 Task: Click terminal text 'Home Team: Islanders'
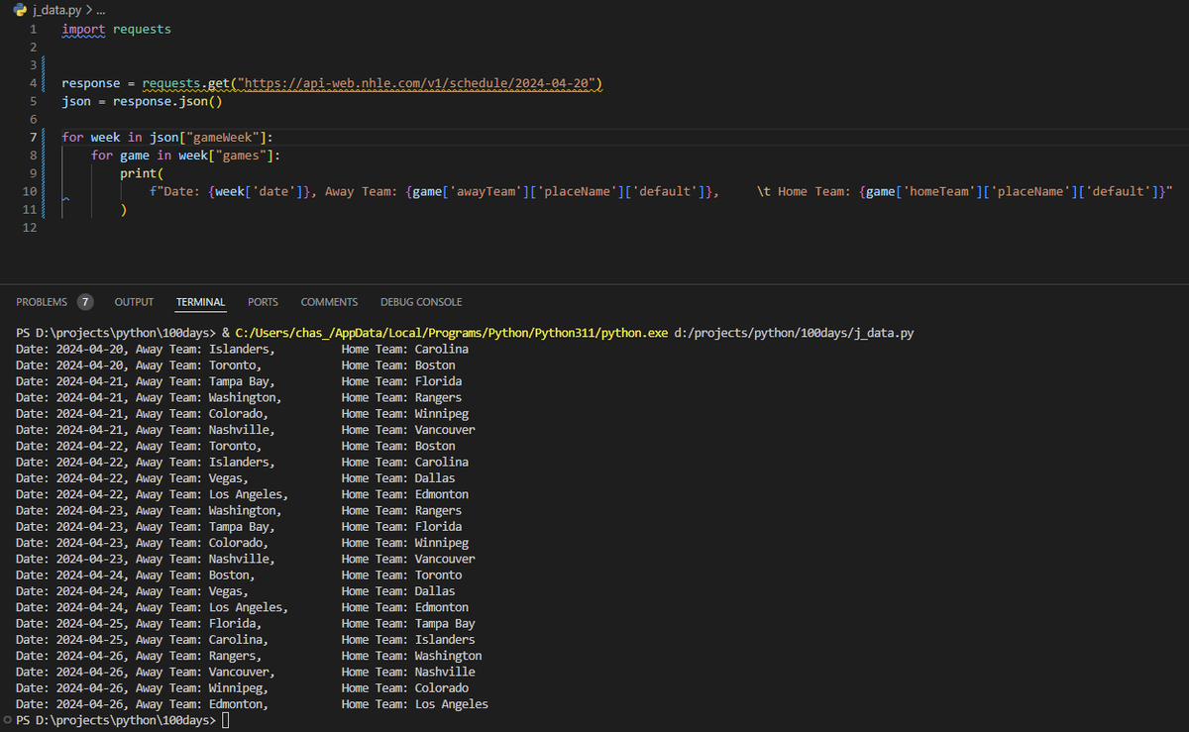pos(408,640)
